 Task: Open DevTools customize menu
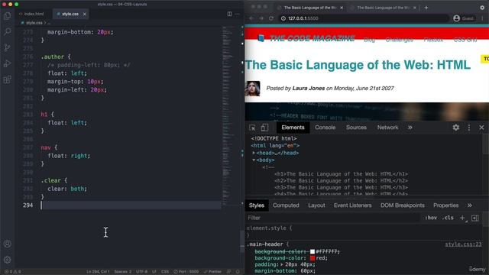(x=469, y=128)
